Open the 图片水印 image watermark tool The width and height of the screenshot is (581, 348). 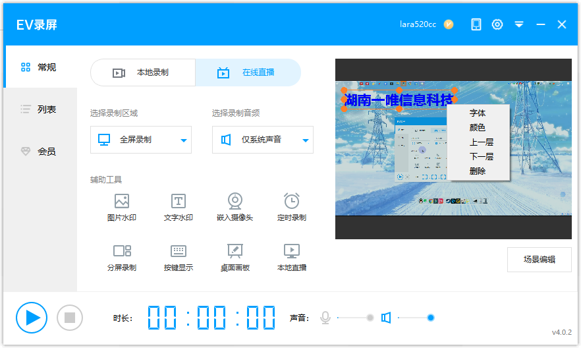tap(121, 202)
